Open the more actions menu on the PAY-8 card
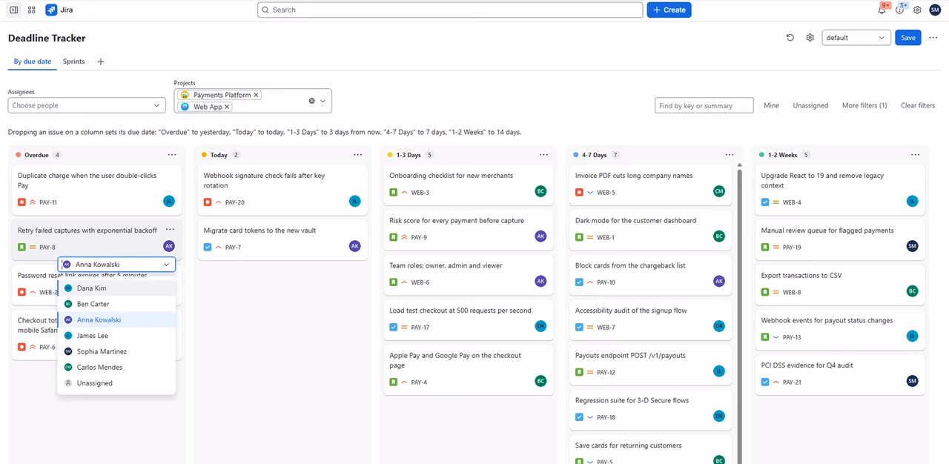Viewport: 949px width, 464px height. point(170,231)
